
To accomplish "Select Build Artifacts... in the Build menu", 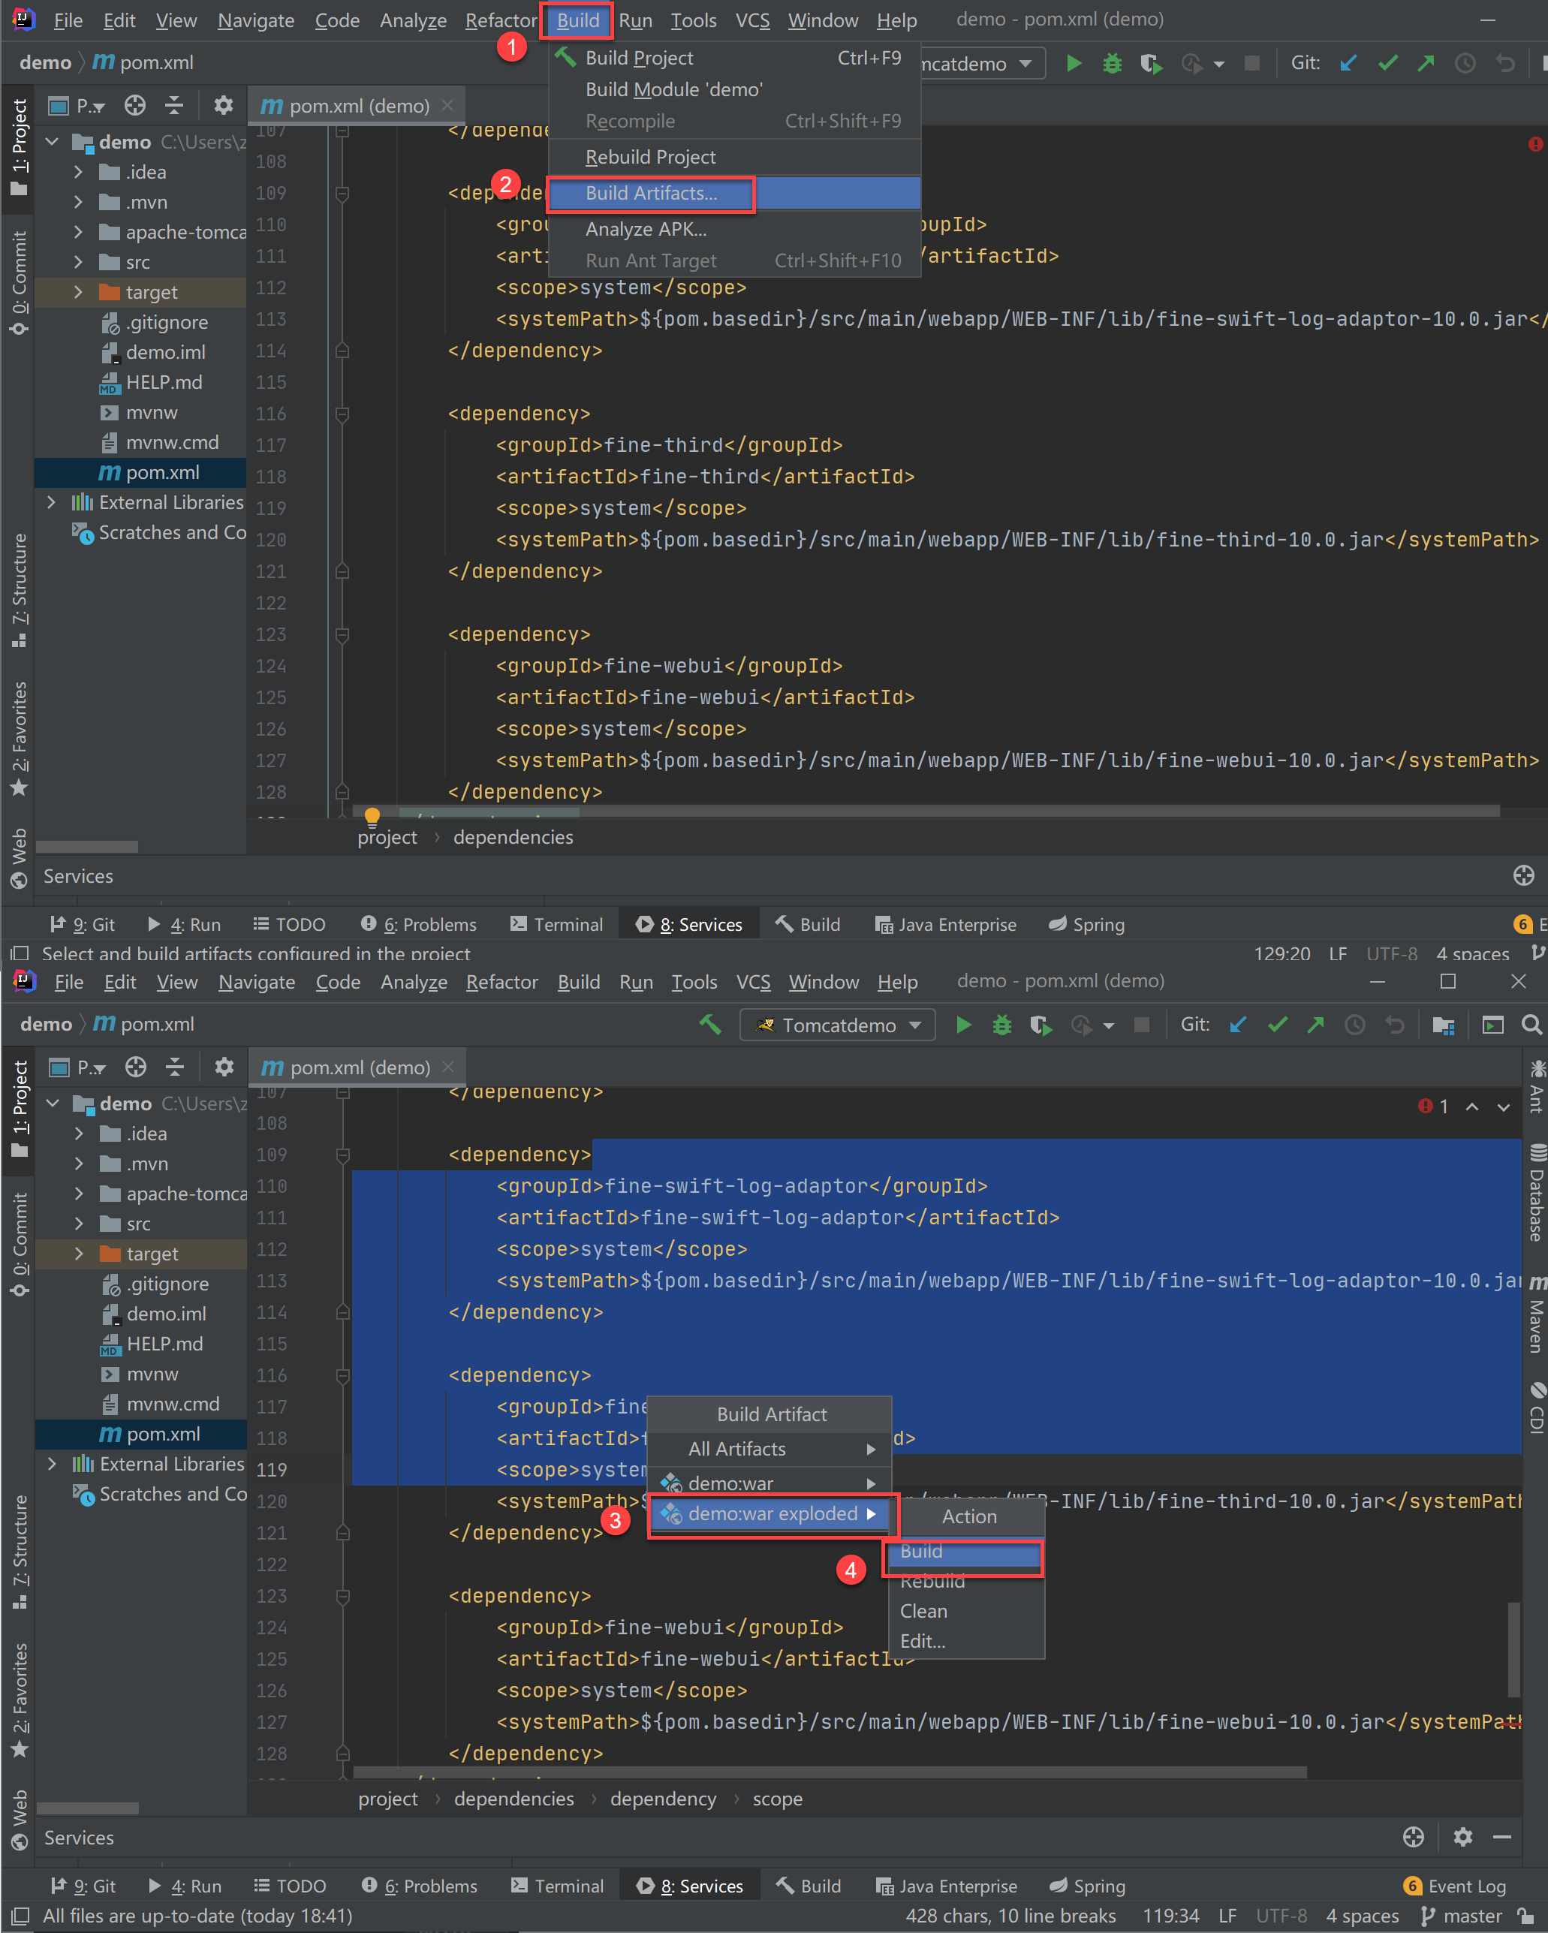I will coord(651,194).
